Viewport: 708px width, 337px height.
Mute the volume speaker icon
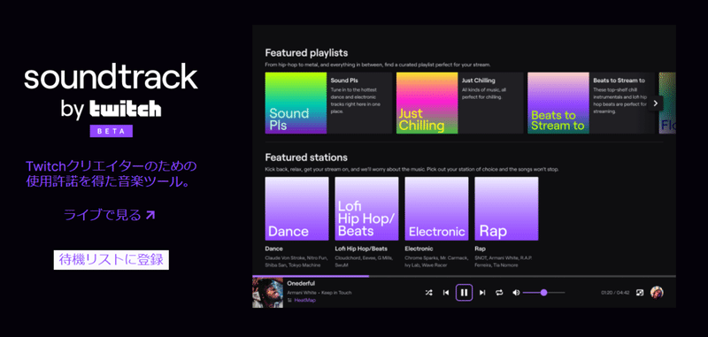coord(516,293)
